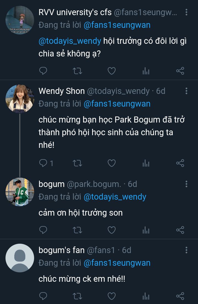Open replies on Wendy Shon's tweet
The image size is (198, 304).
(43, 163)
